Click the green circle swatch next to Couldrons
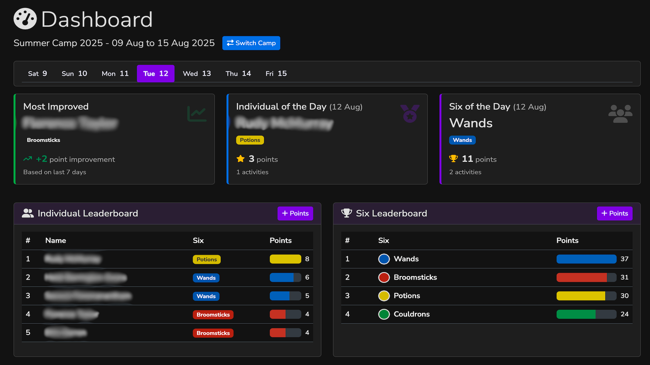 coord(384,314)
